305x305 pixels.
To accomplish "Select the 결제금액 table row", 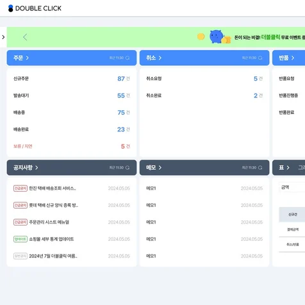I will point(292,229).
